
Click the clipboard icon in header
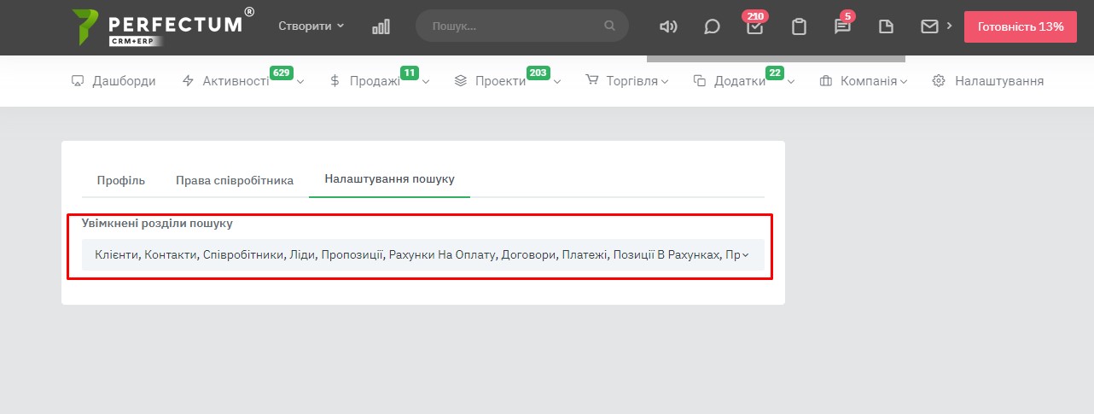pyautogui.click(x=799, y=26)
